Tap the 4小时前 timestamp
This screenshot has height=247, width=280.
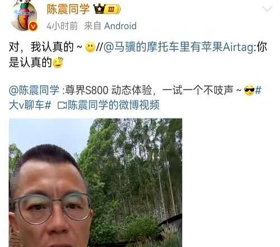(62, 26)
